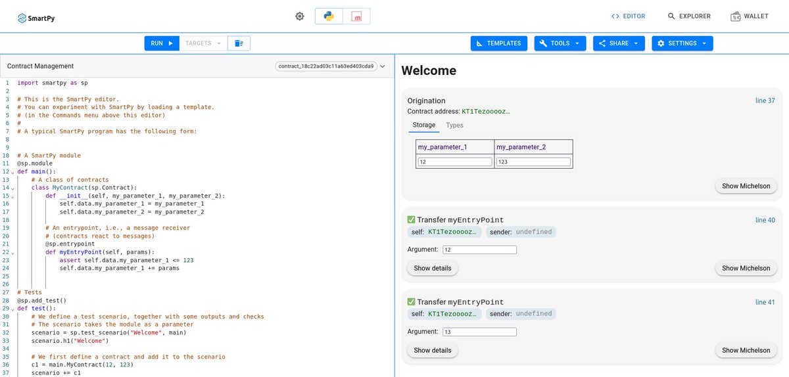The image size is (789, 377).
Task: Click the sender undefined chip on line 41 transfer
Action: pyautogui.click(x=521, y=314)
